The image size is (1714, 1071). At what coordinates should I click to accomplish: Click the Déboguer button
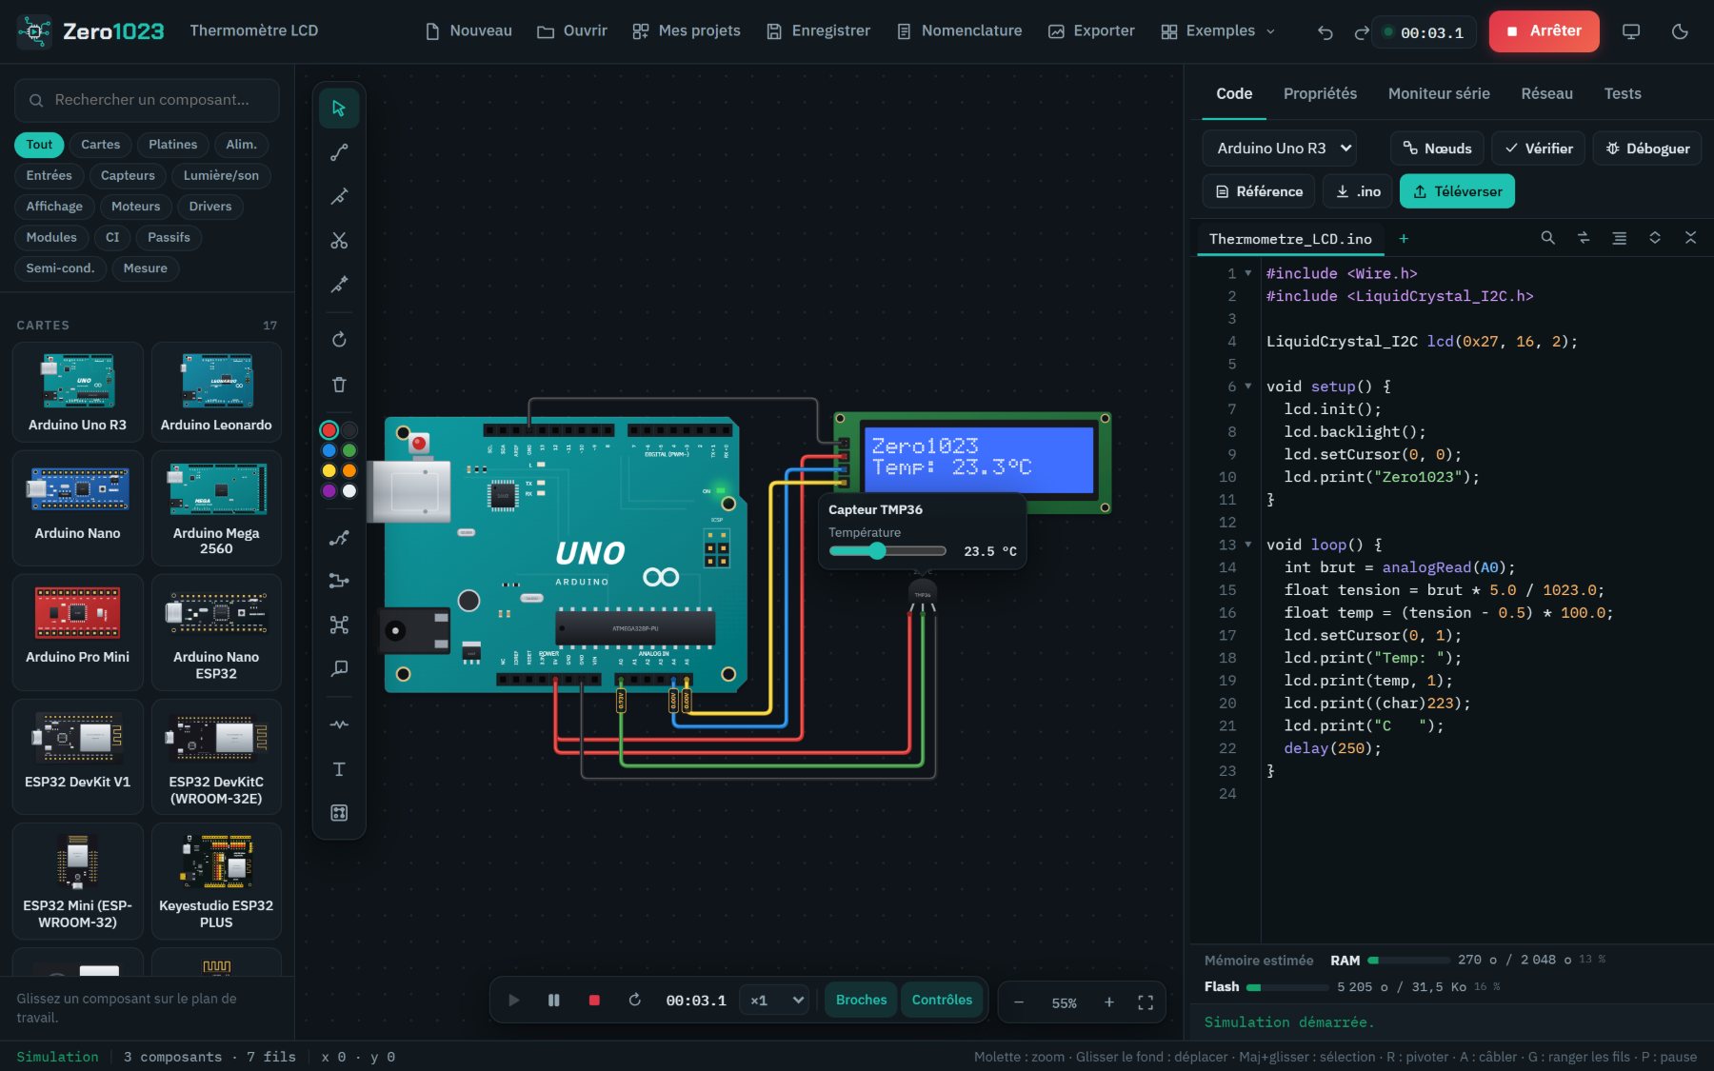[1646, 149]
